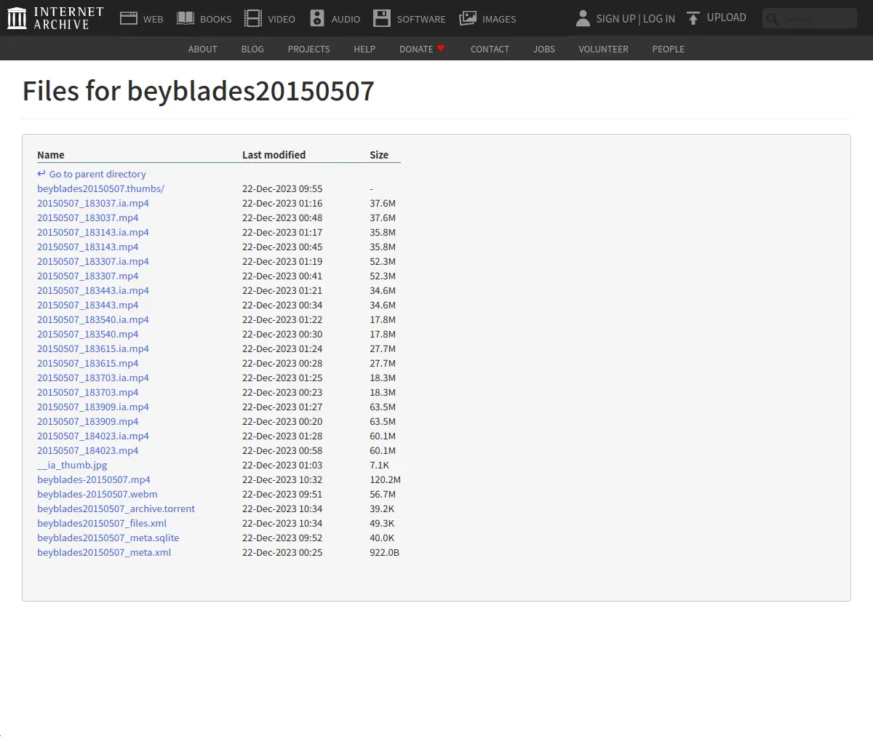Open the PROJECTS menu item
Viewport: 873px width, 742px height.
[x=308, y=49]
